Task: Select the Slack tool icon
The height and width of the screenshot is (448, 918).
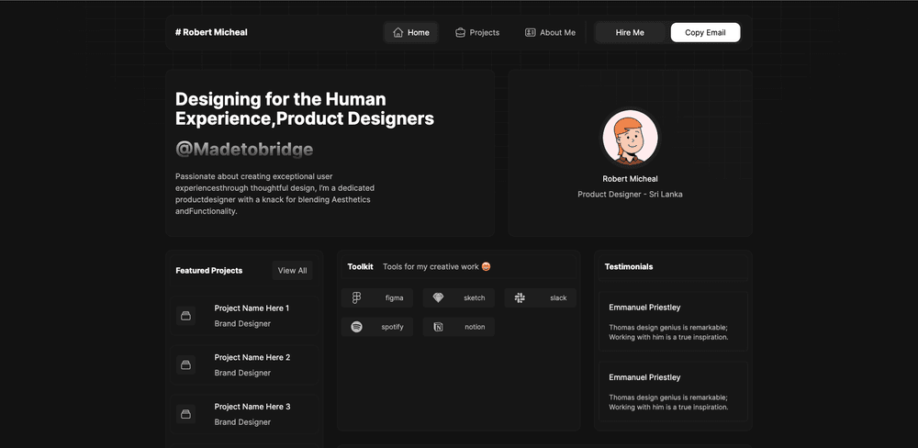Action: tap(520, 297)
